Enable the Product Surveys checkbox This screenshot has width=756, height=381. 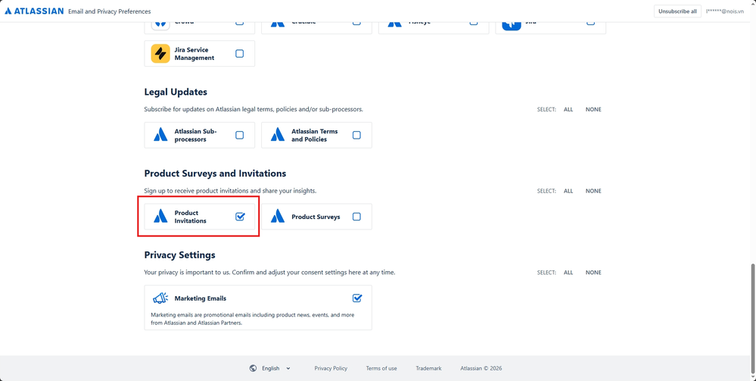pos(356,217)
